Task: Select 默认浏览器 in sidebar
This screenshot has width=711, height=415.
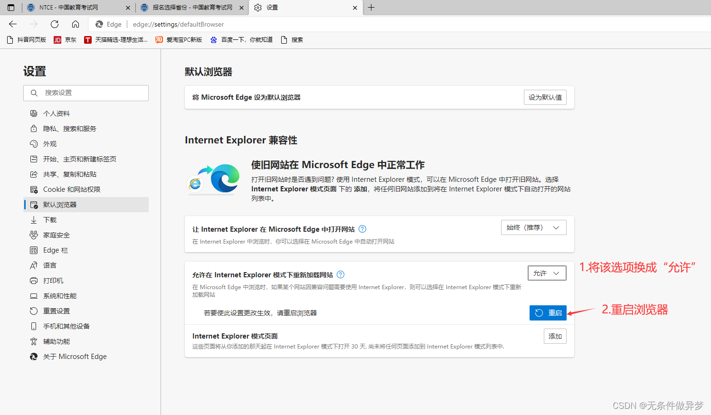Action: point(86,205)
